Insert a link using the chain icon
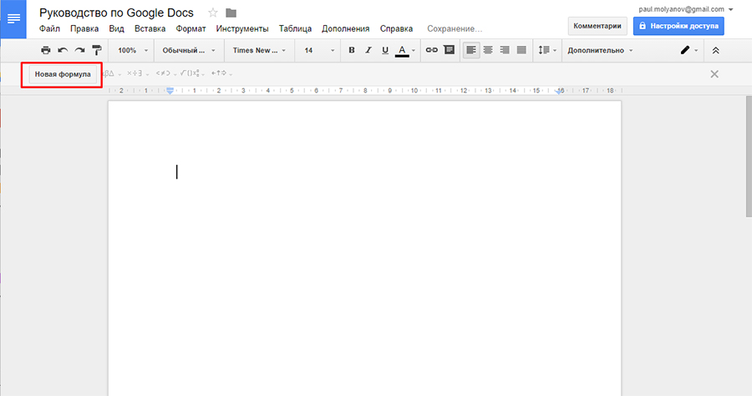This screenshot has height=396, width=752. [432, 50]
